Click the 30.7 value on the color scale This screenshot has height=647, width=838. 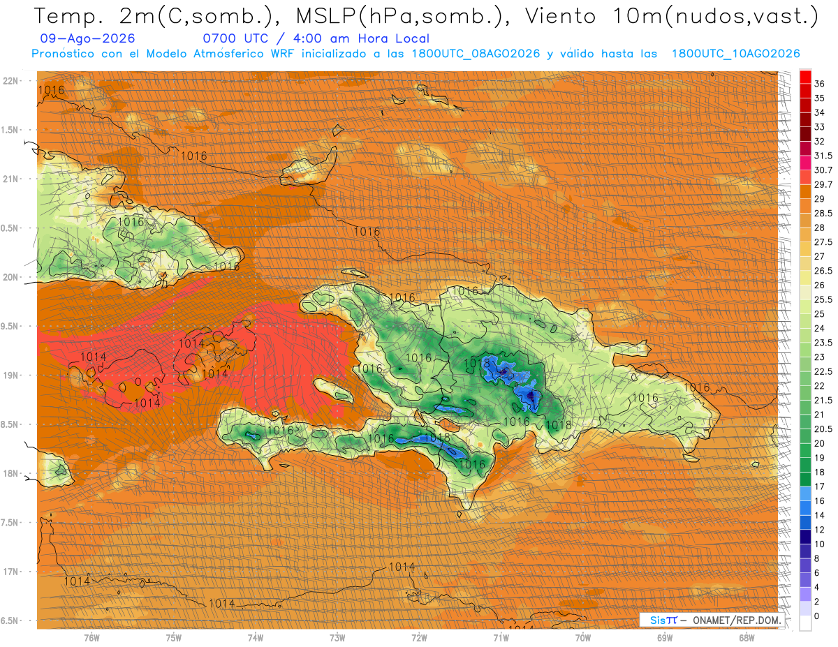(823, 170)
